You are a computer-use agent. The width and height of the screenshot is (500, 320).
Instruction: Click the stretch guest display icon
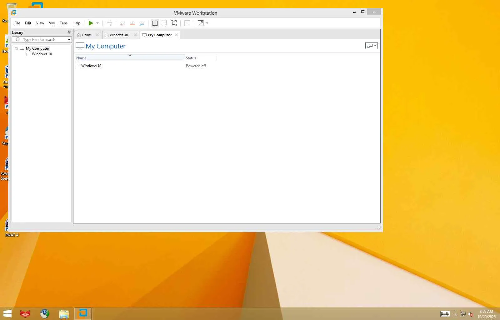201,23
